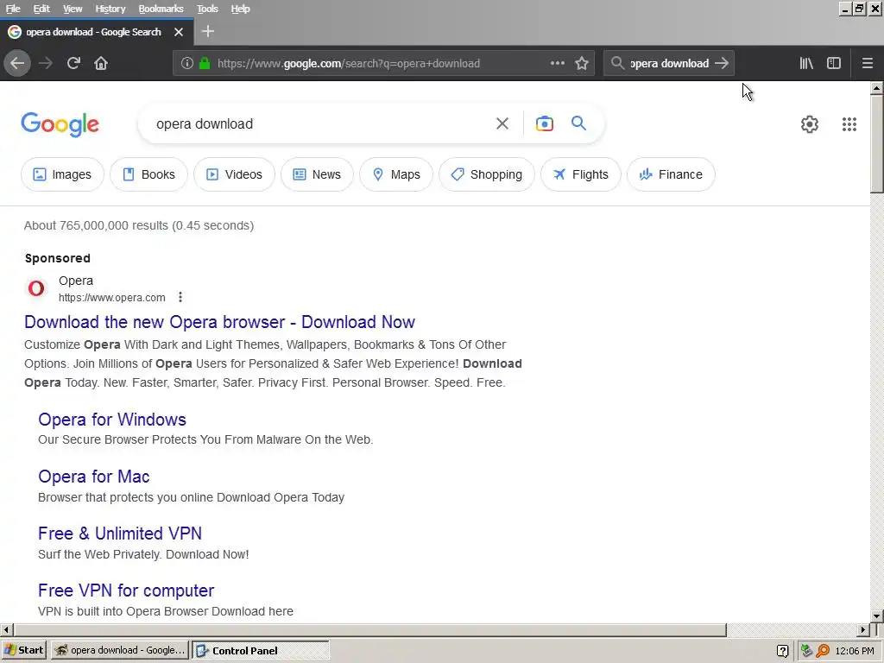Filter results by Books

pos(148,174)
